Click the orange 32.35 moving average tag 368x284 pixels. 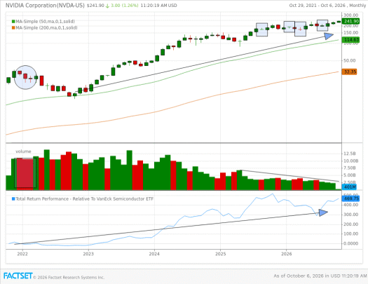tap(350, 72)
